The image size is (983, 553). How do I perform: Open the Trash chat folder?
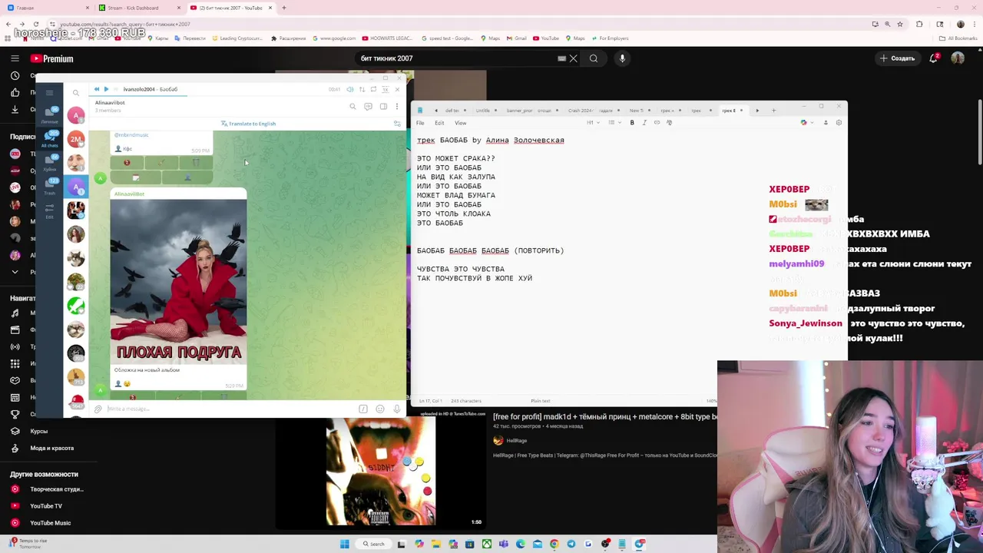(49, 186)
